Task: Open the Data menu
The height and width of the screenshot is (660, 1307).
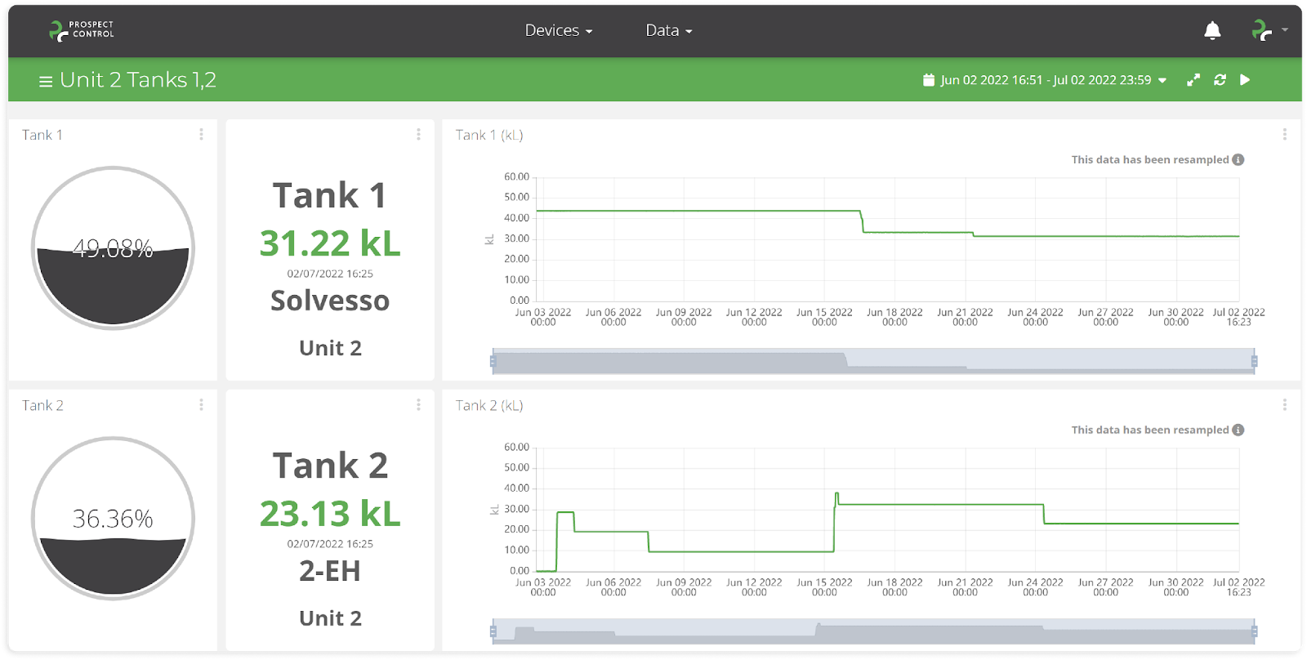Action: pyautogui.click(x=669, y=30)
